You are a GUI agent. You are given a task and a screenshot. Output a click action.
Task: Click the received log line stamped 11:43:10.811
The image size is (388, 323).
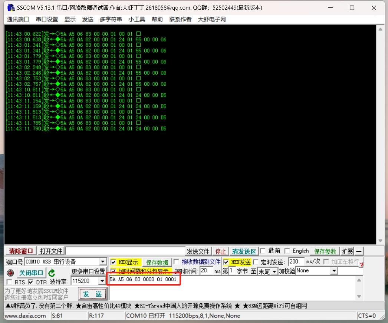point(86,95)
